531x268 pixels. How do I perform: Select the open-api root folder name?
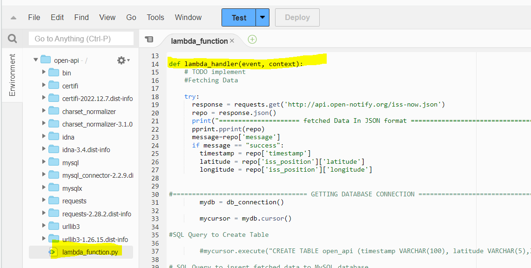(x=67, y=60)
